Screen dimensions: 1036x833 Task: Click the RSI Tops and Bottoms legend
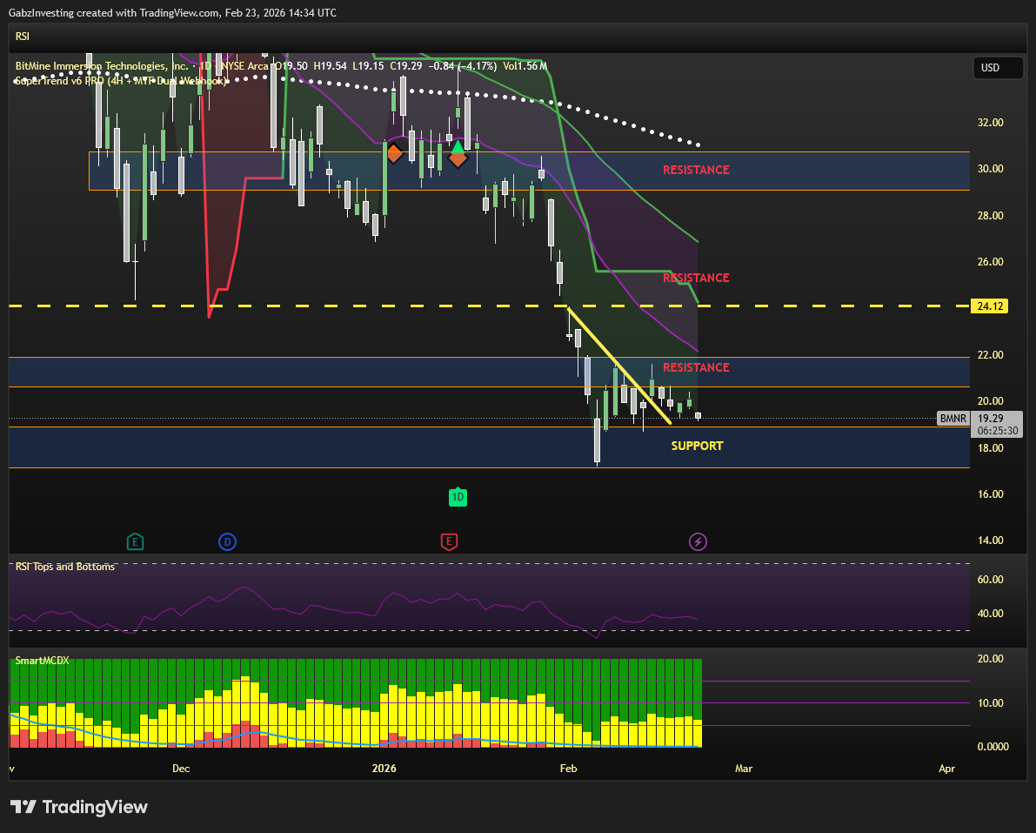point(65,567)
